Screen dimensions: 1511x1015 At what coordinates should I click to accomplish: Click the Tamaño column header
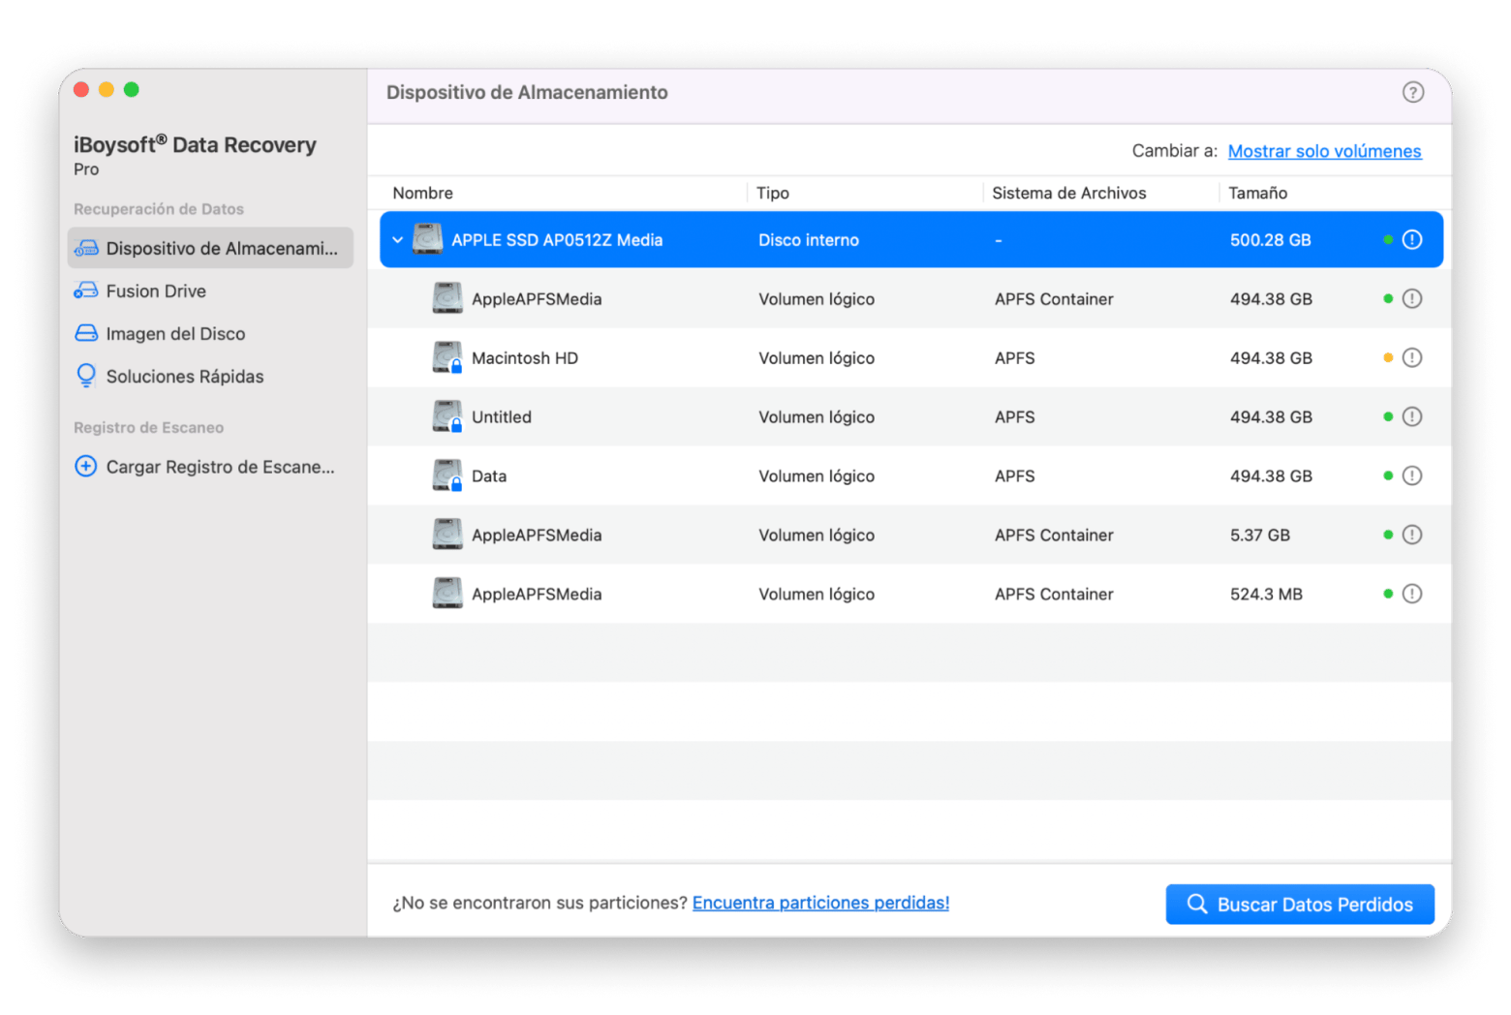(x=1257, y=193)
